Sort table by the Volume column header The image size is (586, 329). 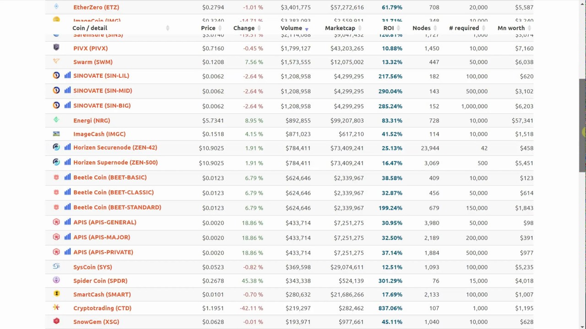coord(291,28)
